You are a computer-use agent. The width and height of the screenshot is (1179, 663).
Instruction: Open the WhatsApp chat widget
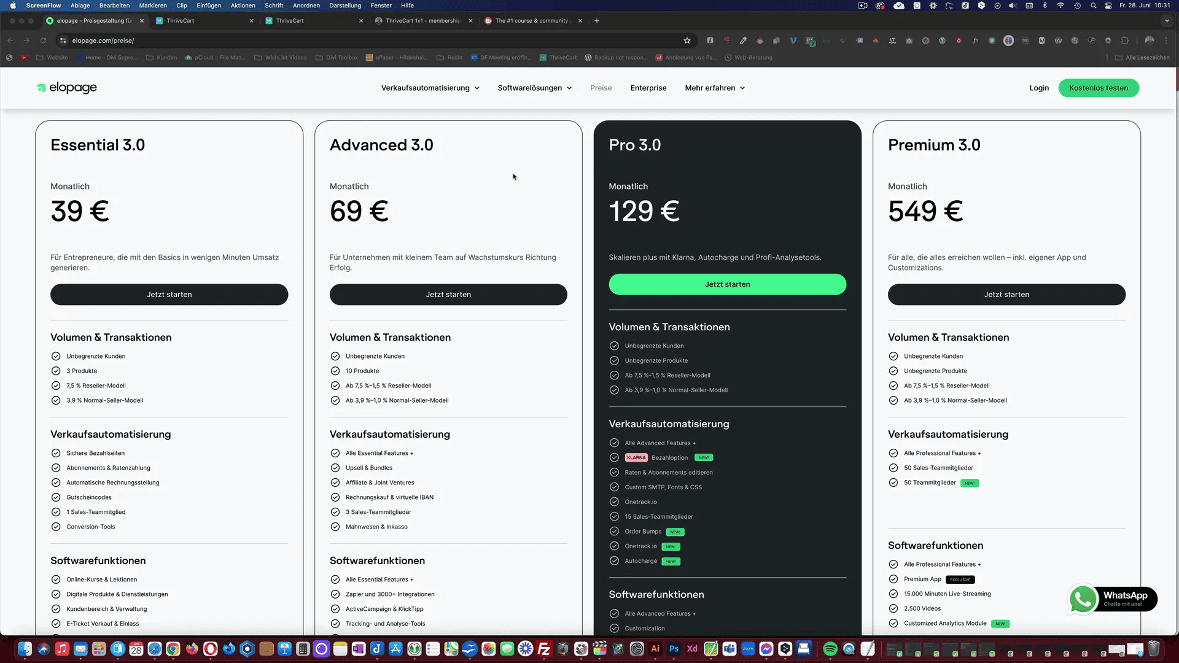[1113, 599]
